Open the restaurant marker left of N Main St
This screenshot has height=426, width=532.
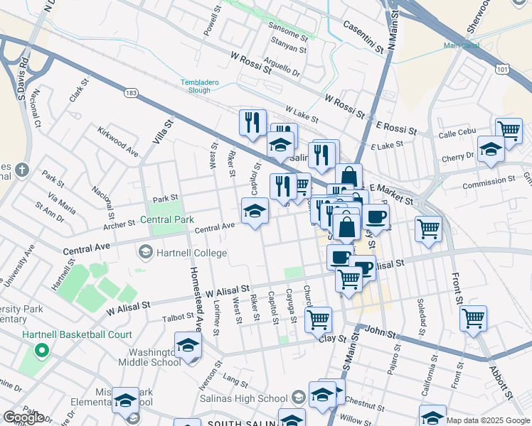(321, 155)
